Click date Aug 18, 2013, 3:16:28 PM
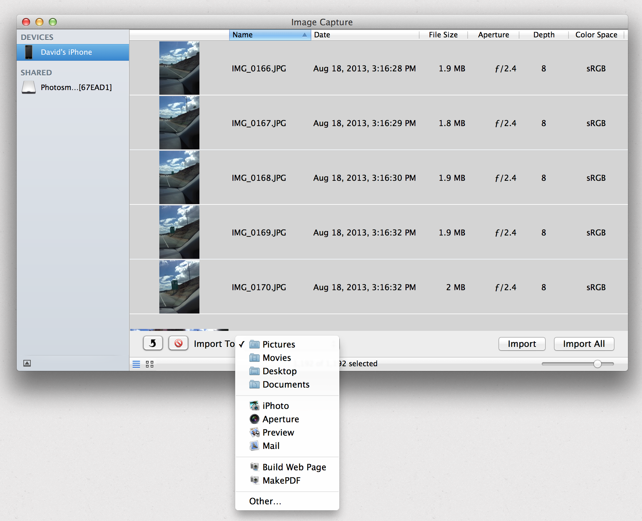This screenshot has width=642, height=521. 364,68
